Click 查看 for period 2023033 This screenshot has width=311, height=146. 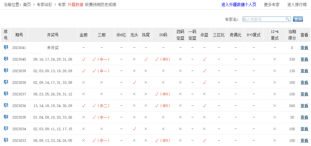[304, 141]
